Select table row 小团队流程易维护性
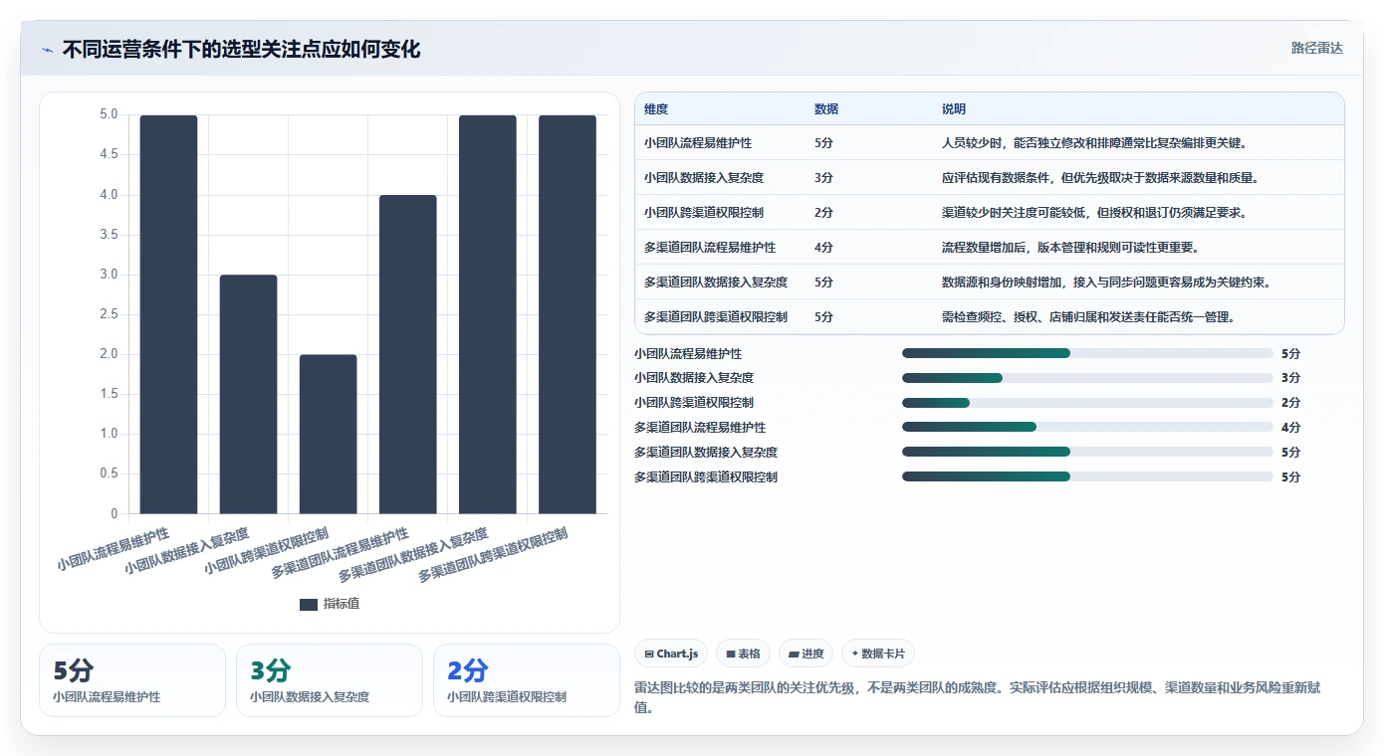The image size is (1384, 756). point(989,143)
